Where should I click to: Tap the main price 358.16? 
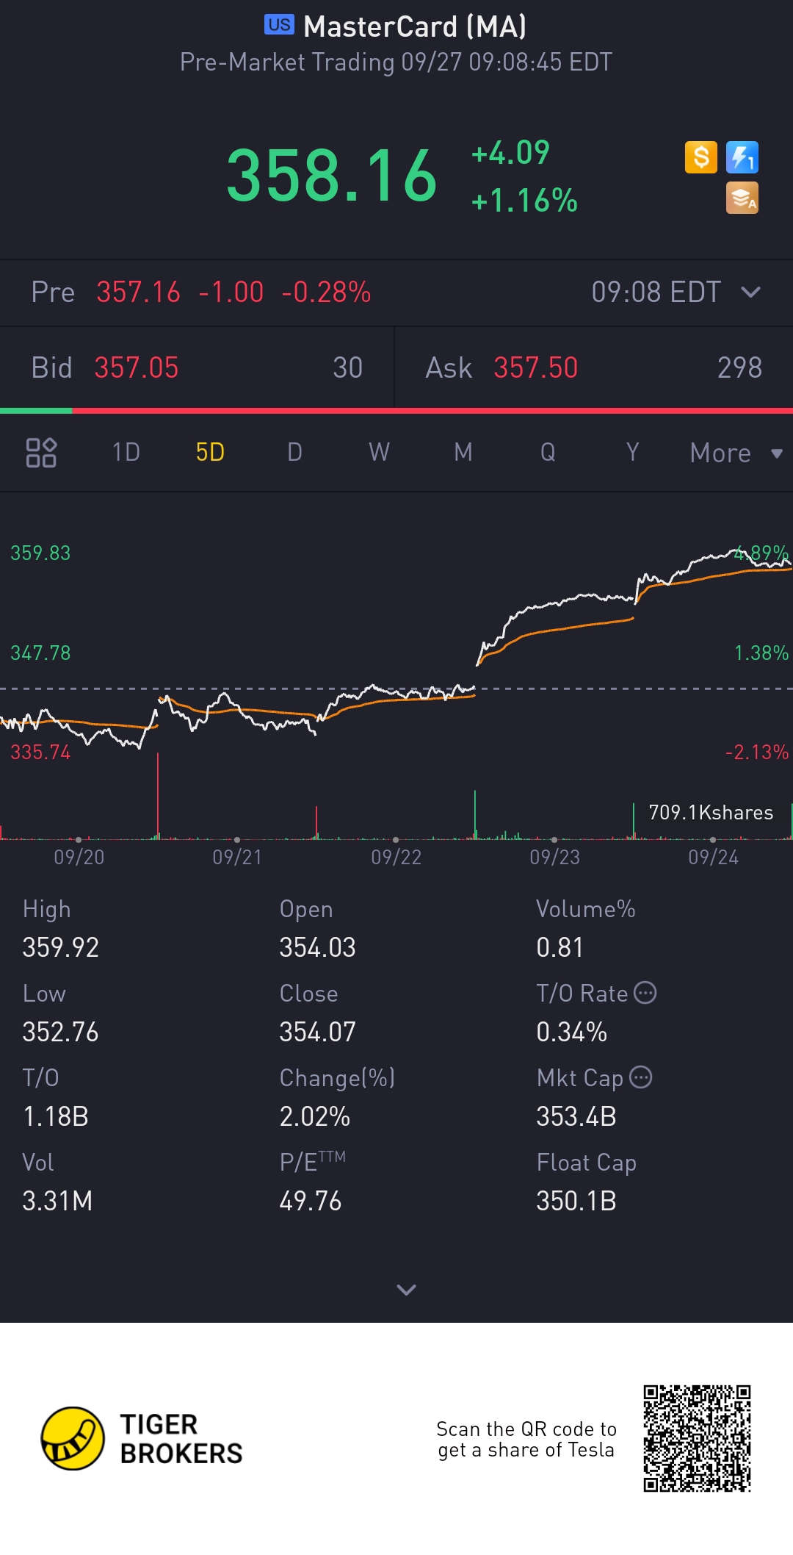tap(332, 176)
